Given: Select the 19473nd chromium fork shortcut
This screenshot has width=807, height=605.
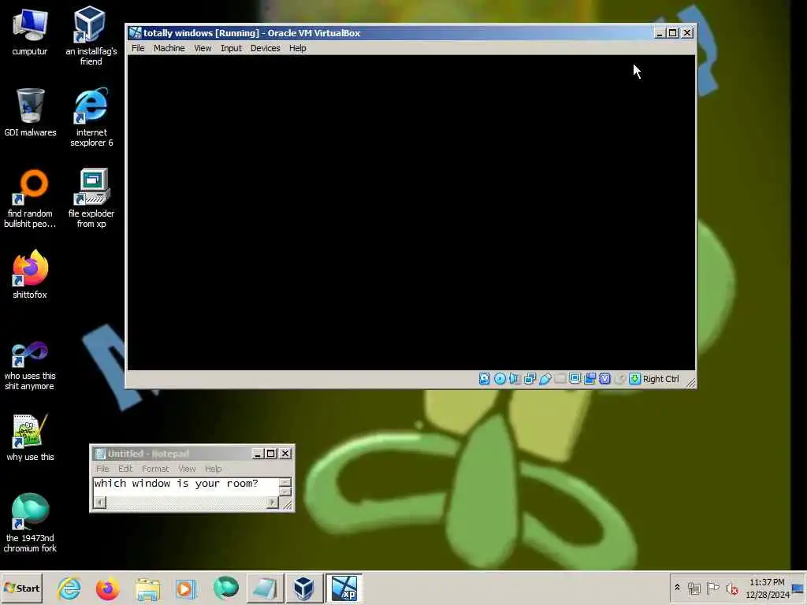Looking at the screenshot, I should [30, 523].
